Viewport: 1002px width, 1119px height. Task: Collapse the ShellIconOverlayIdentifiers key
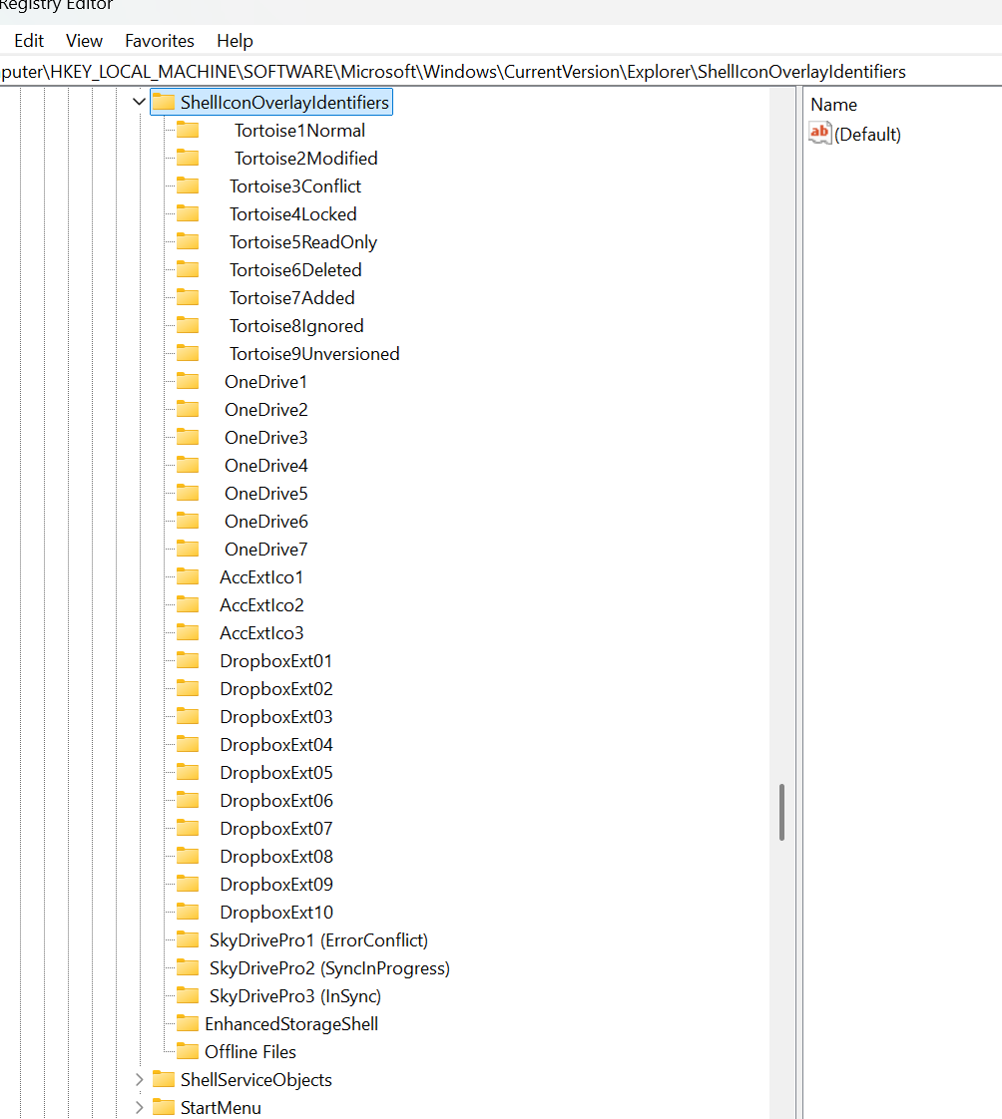[x=139, y=103]
